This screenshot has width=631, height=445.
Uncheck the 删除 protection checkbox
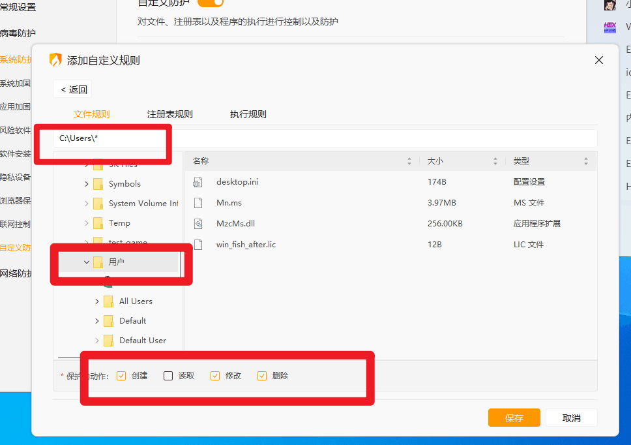point(262,376)
